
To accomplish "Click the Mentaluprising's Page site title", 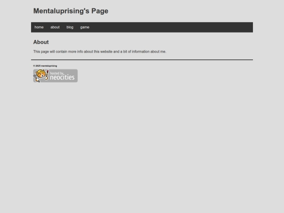I will [x=71, y=11].
